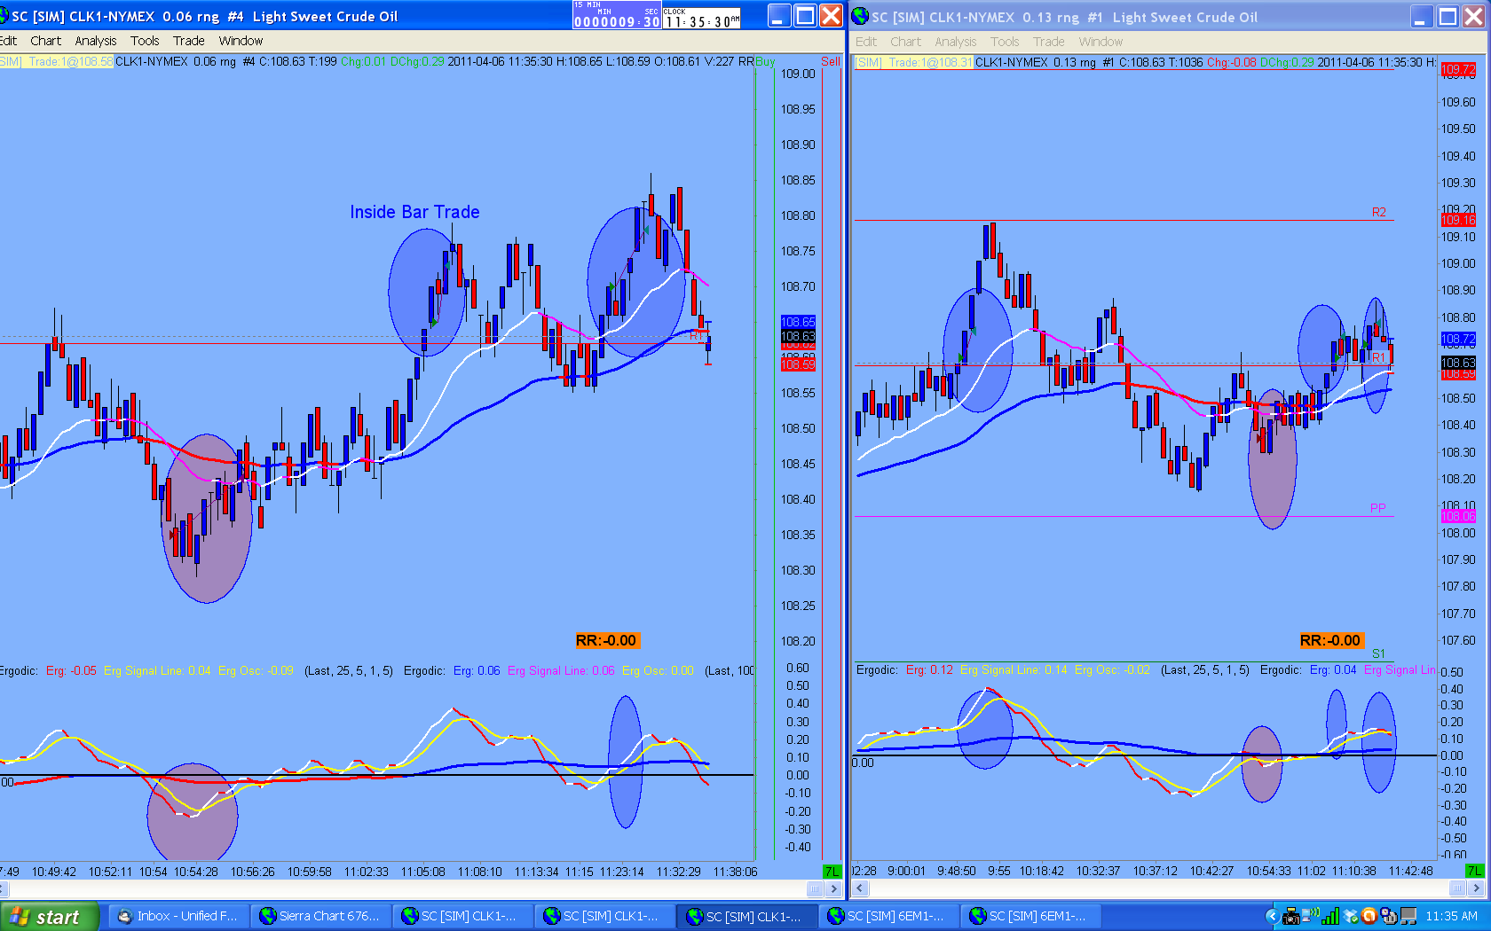Viewport: 1491px width, 931px height.
Task: Open the Chart menu in the right chart window
Action: click(905, 42)
